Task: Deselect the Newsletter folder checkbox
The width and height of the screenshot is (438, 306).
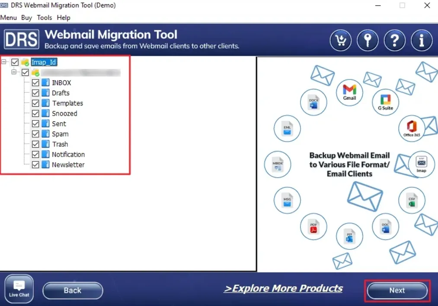Action: (35, 164)
